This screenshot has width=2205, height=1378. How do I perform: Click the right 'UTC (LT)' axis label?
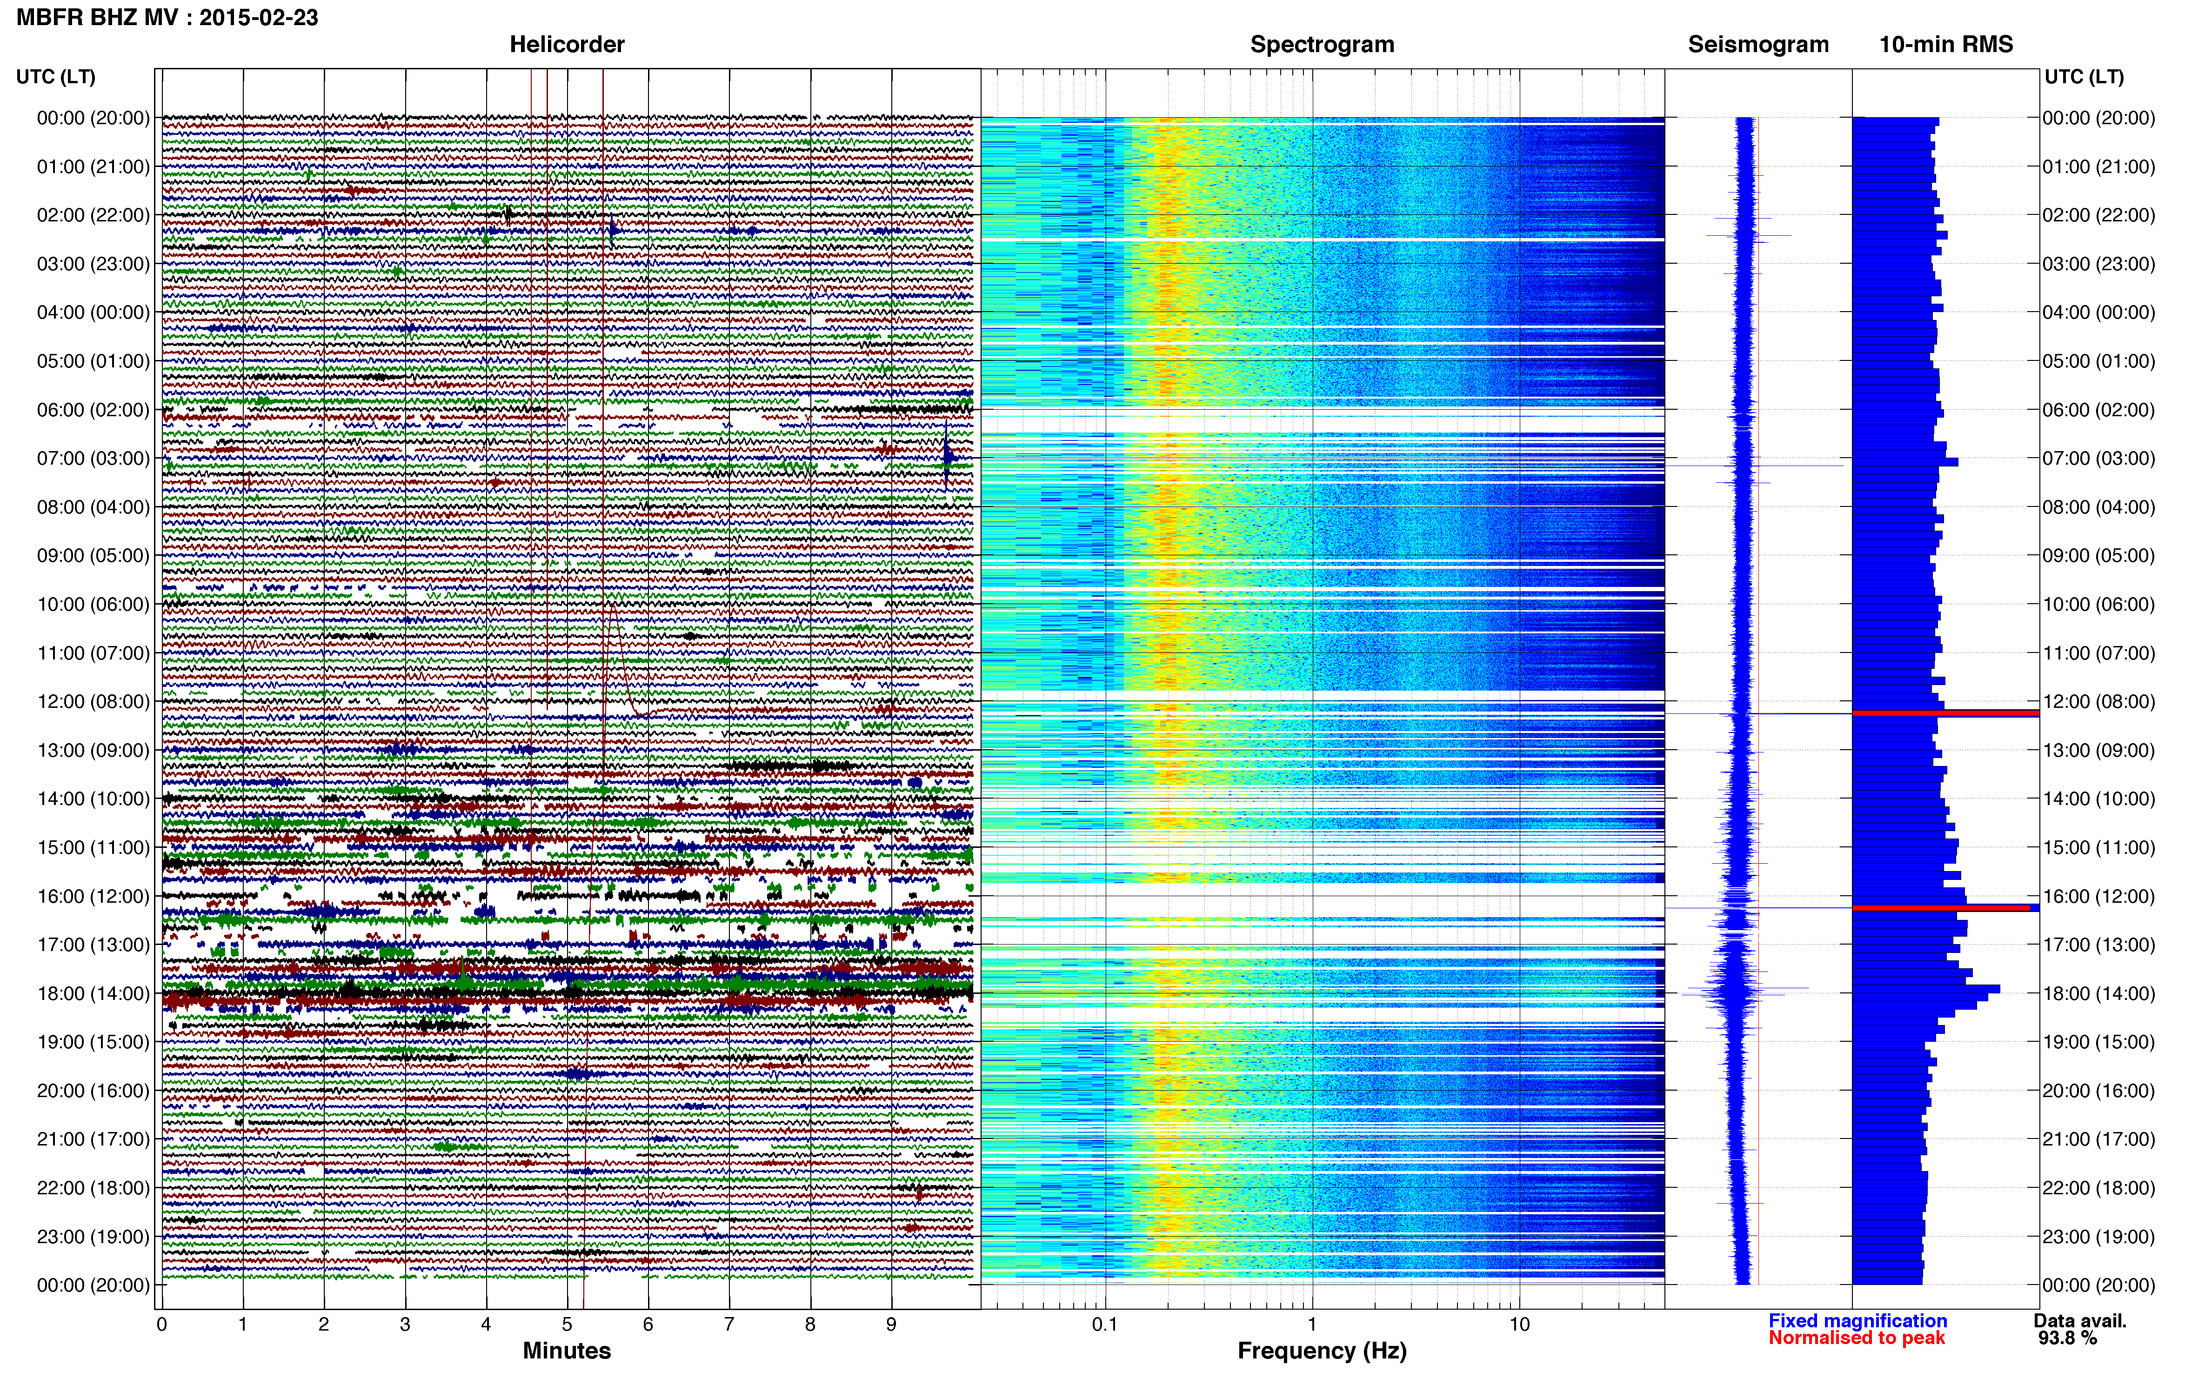[2084, 77]
